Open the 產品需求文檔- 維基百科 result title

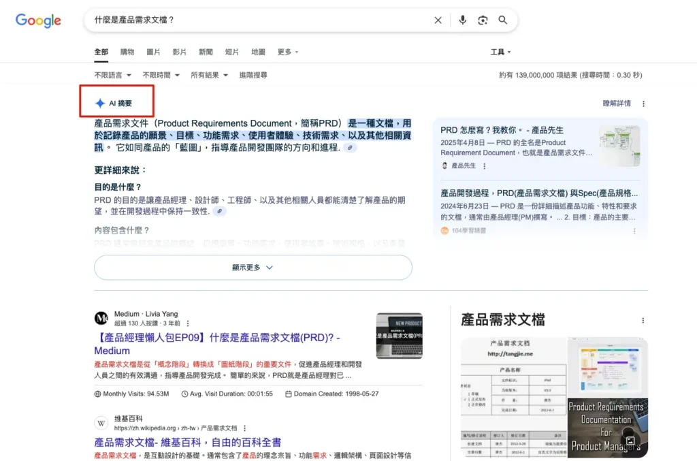point(188,443)
